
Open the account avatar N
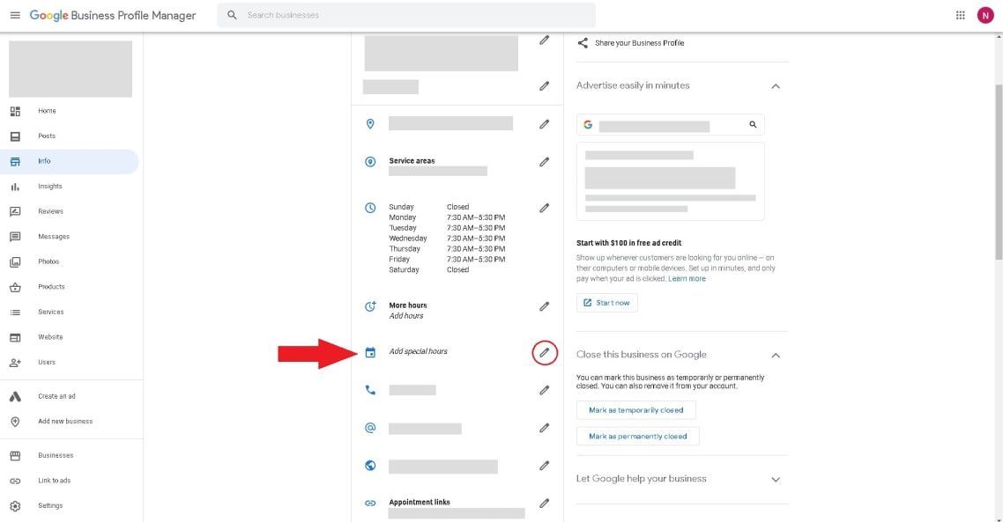tap(985, 15)
